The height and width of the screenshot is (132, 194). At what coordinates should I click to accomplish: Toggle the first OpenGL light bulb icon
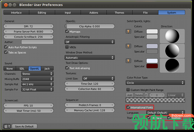click(128, 32)
